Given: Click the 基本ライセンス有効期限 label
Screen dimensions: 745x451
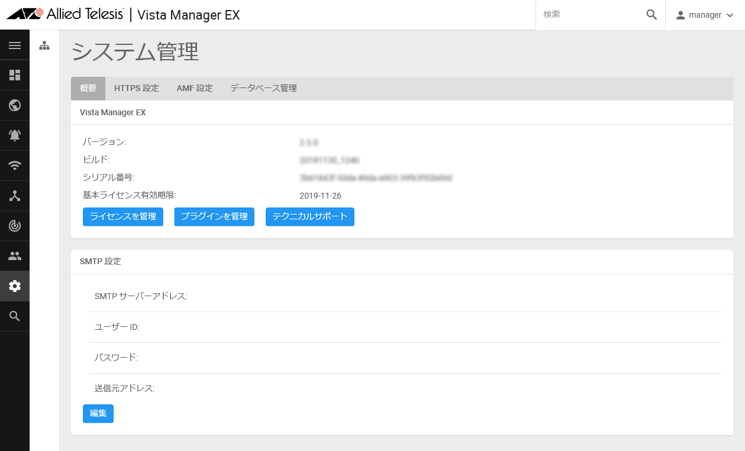Looking at the screenshot, I should [130, 195].
